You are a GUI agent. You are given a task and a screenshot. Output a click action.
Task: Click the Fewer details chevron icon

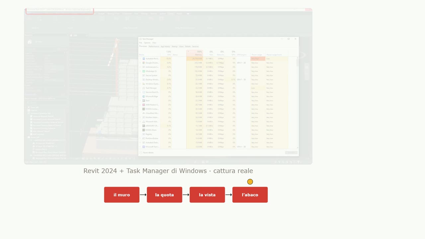141,153
